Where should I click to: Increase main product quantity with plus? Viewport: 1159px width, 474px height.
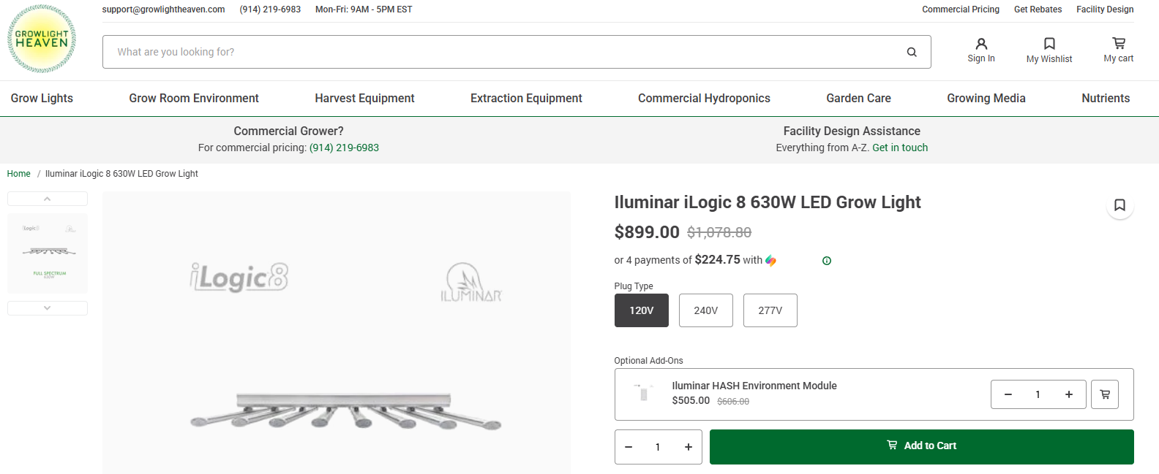(x=688, y=447)
